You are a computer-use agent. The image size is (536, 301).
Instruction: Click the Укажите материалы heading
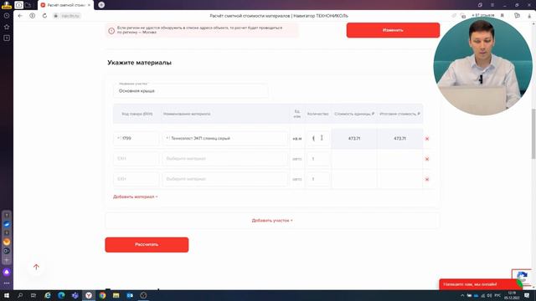click(139, 63)
